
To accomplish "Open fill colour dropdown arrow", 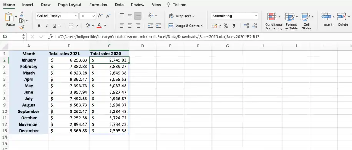I will pyautogui.click(x=93, y=26).
